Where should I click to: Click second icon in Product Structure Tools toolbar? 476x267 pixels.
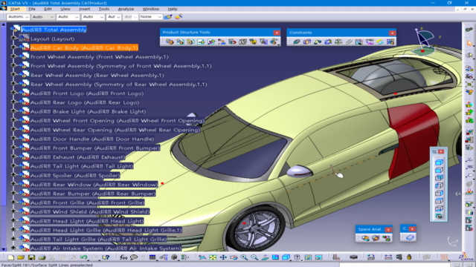pyautogui.click(x=180, y=42)
